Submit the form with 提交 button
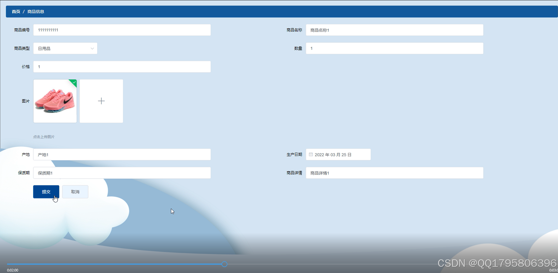Viewport: 558px width, 273px height. click(x=46, y=192)
